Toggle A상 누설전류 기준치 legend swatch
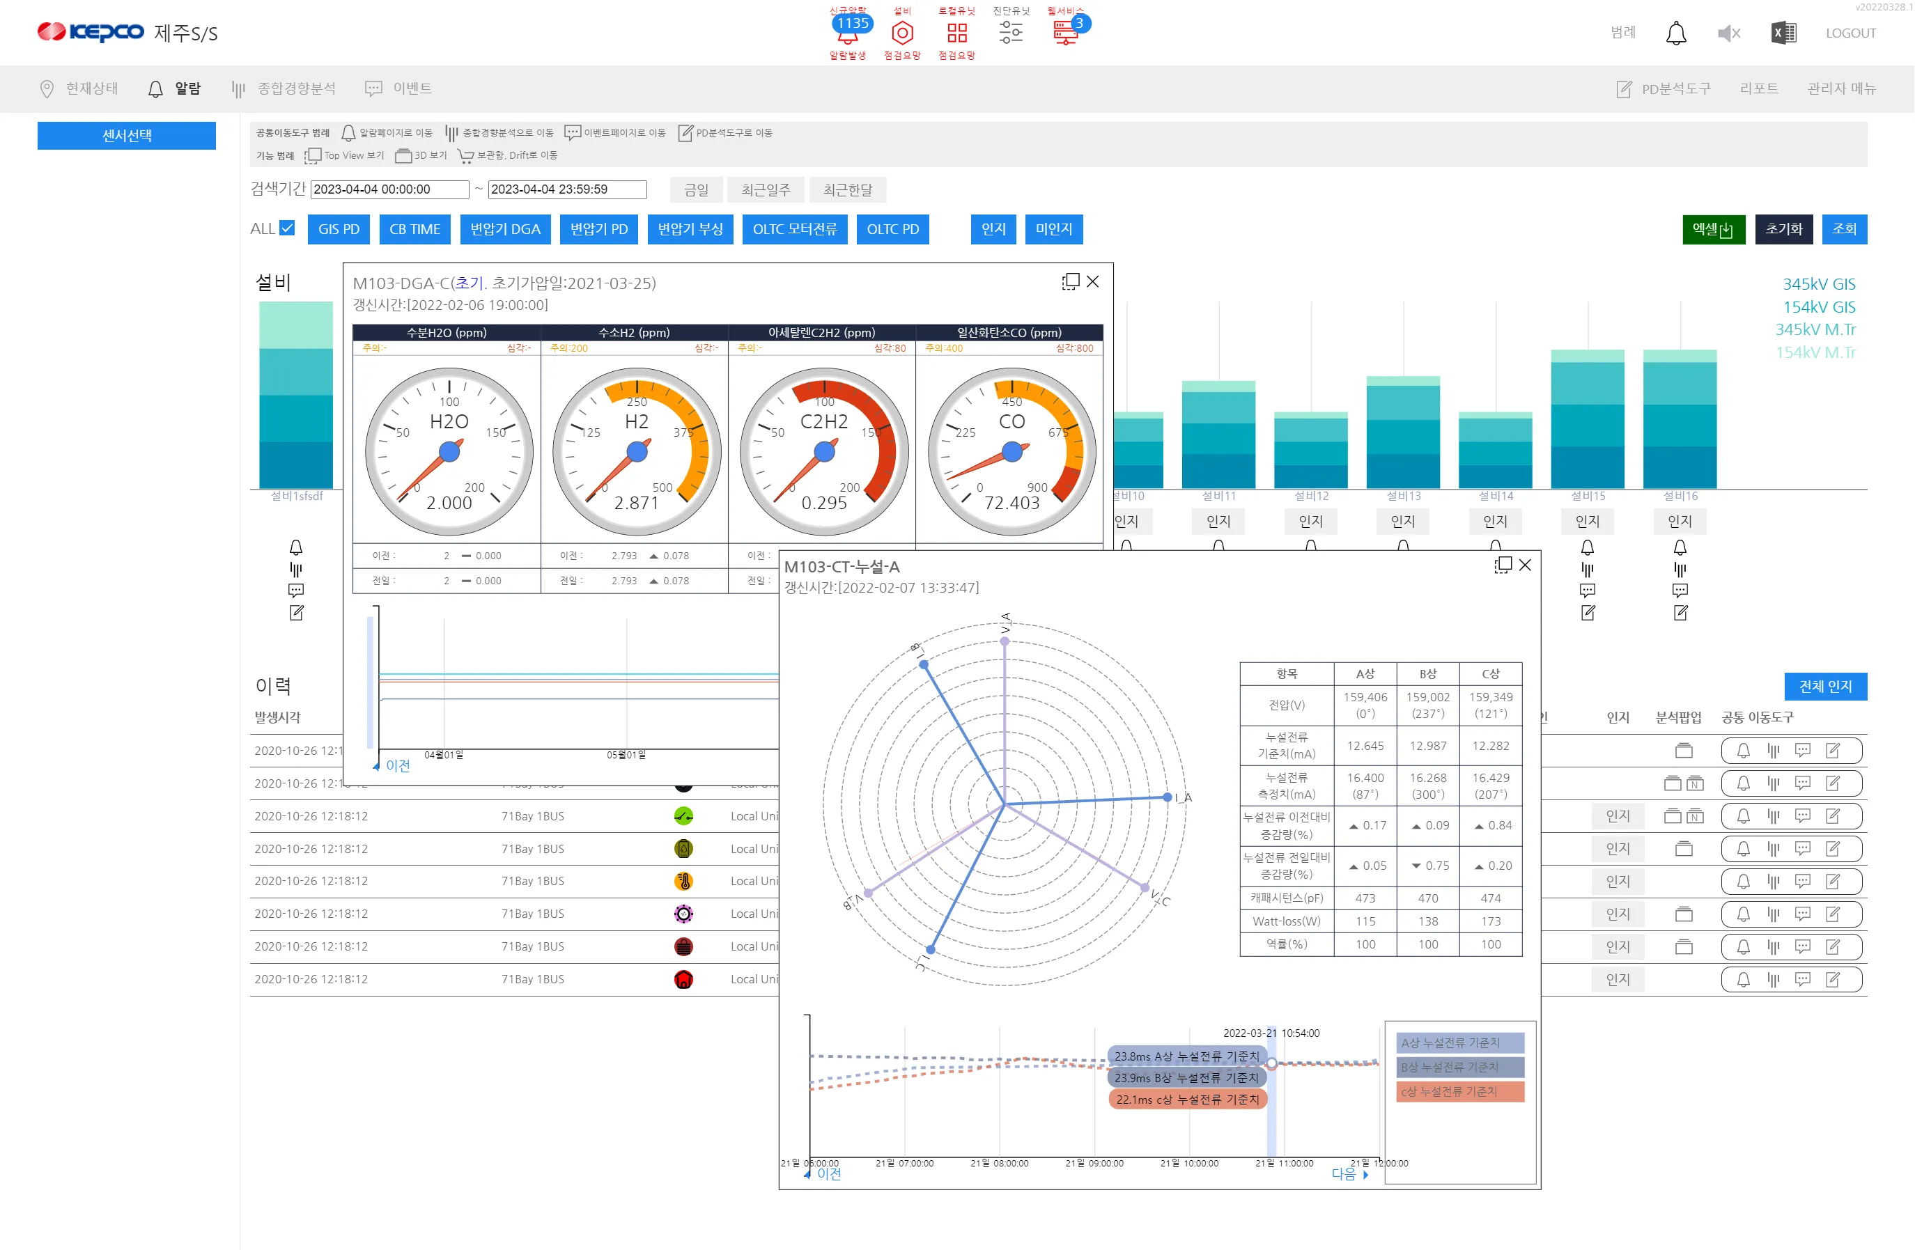This screenshot has width=1915, height=1250. (x=1459, y=1043)
